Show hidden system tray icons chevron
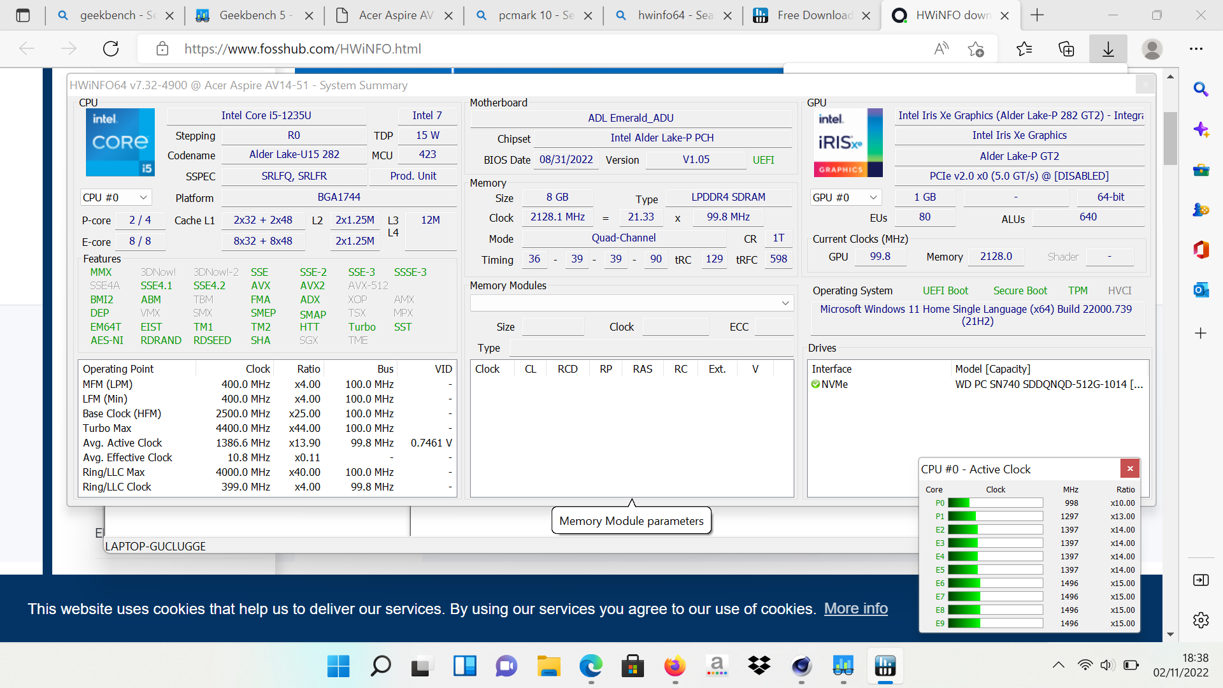Screen dimensions: 1223x688 (x=1059, y=665)
